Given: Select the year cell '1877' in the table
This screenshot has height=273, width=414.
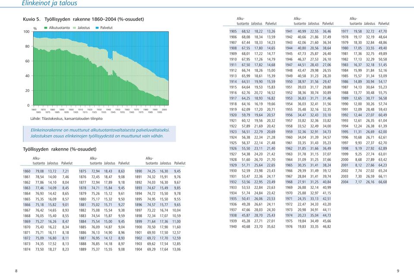Looking at the screenshot, I should (83, 182).
